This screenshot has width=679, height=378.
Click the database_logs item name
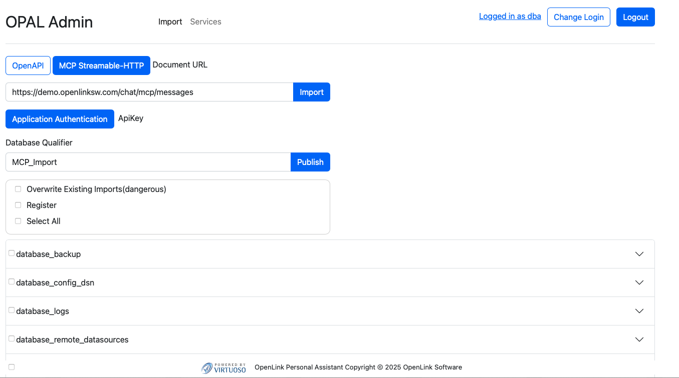pos(43,311)
